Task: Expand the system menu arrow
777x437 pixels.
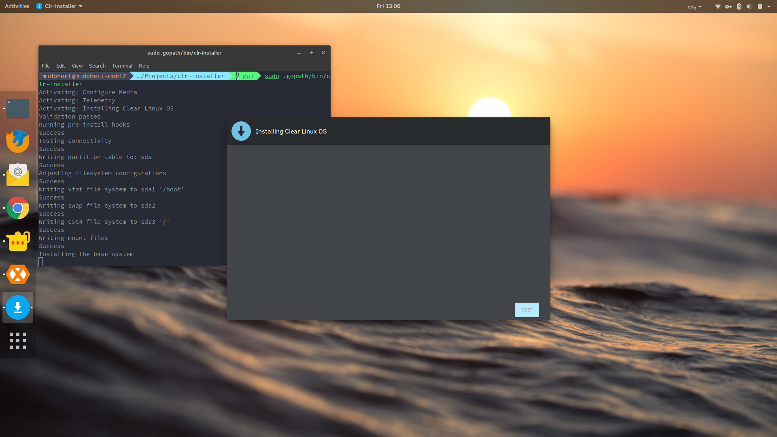Action: pyautogui.click(x=769, y=6)
